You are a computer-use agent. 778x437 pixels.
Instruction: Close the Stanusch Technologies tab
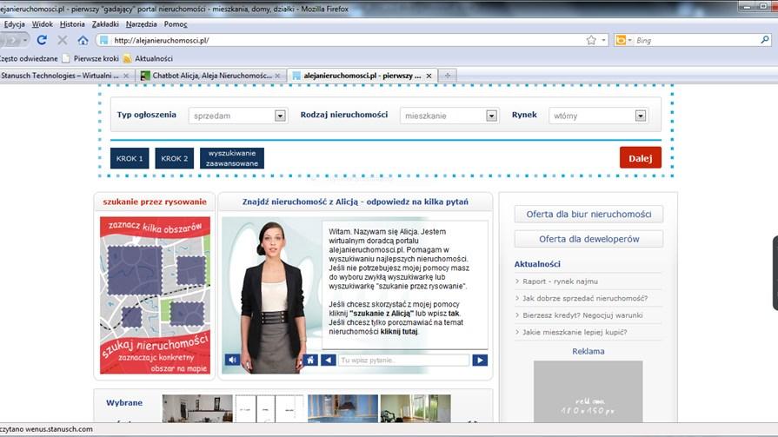[x=126, y=76]
